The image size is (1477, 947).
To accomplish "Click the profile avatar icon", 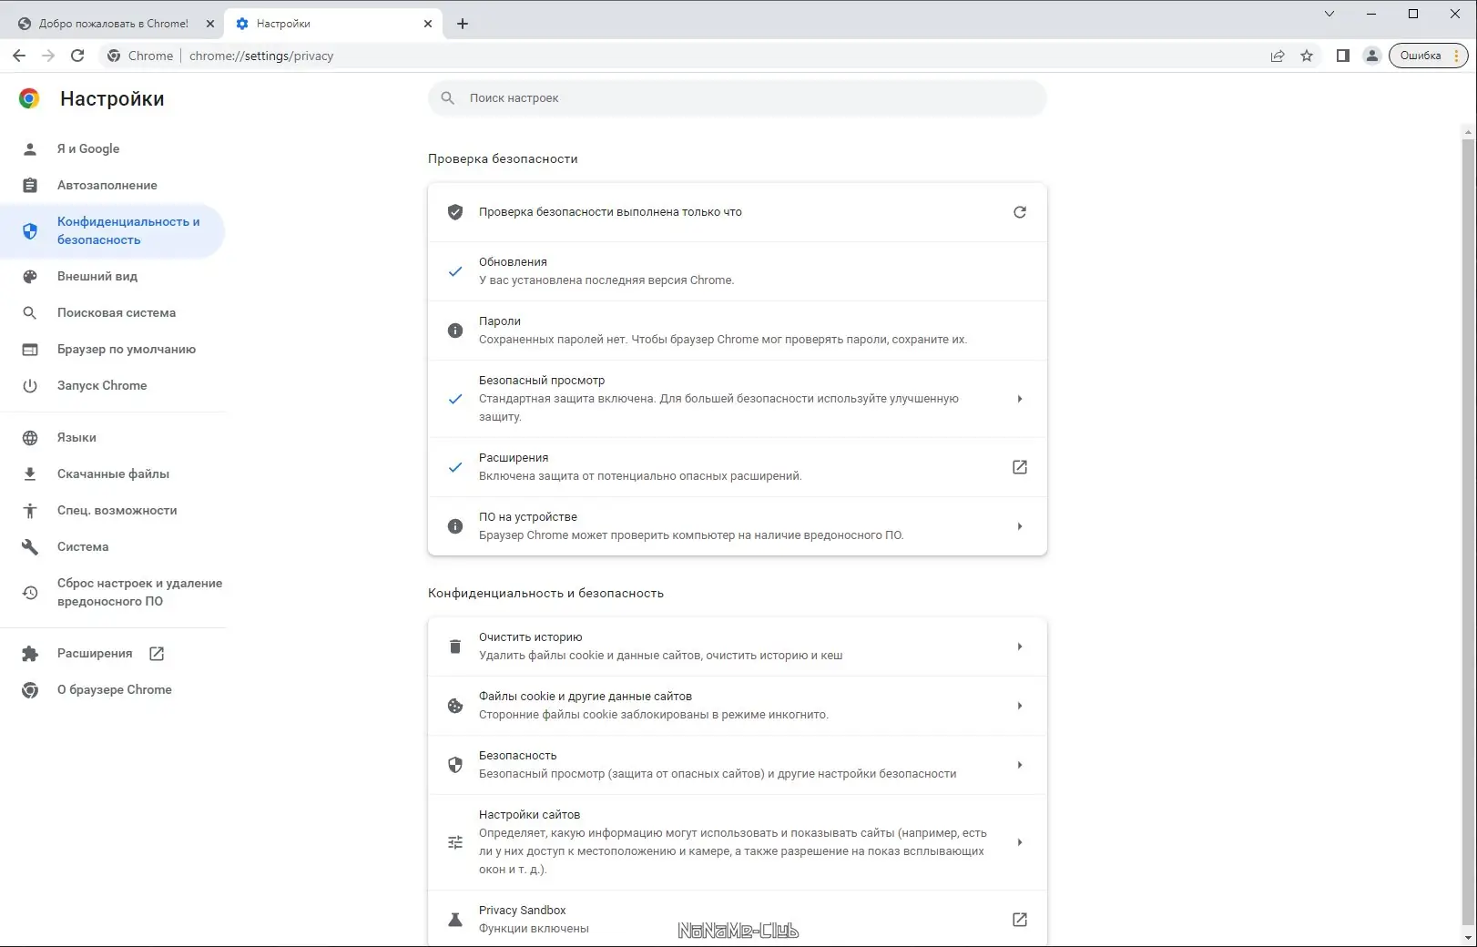I will 1371,56.
